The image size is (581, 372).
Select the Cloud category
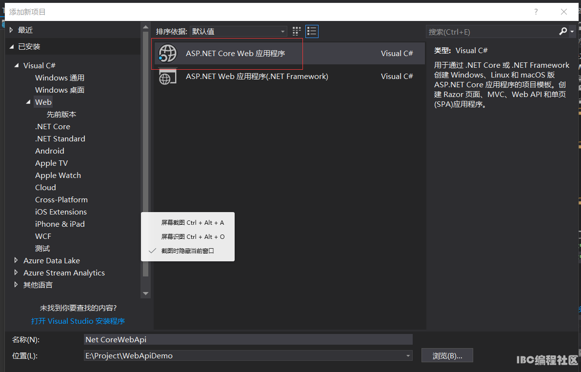point(45,188)
